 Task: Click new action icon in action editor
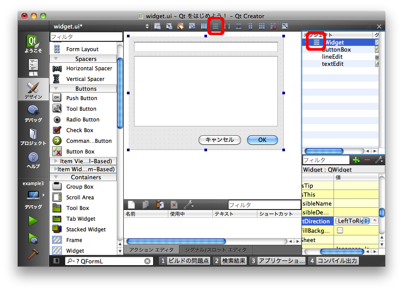click(x=131, y=205)
